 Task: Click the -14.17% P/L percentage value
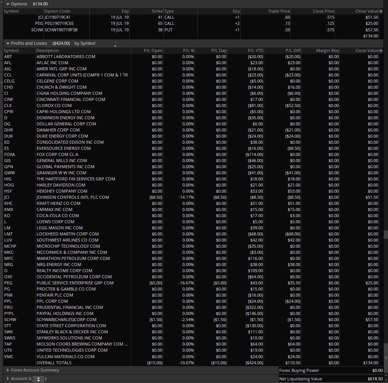pos(186,197)
